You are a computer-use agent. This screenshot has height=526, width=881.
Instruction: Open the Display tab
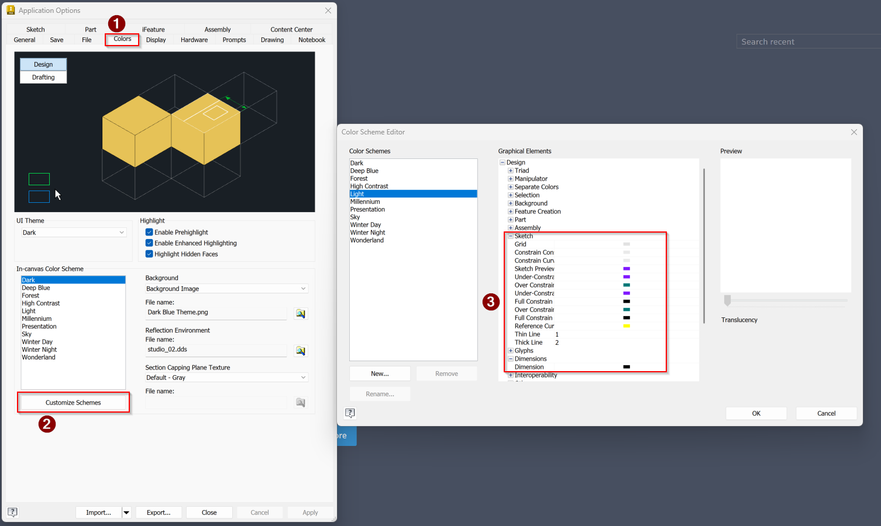(156, 39)
